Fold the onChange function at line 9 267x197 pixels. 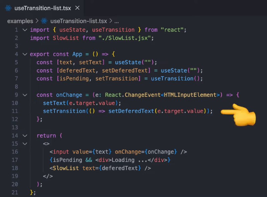click(25, 95)
